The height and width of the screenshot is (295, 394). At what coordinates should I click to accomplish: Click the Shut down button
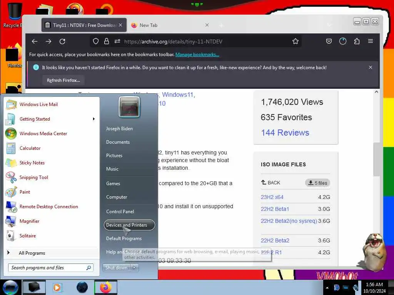tap(116, 268)
